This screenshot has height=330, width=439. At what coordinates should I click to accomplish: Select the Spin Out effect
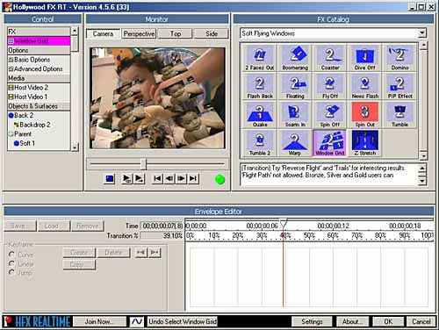pos(364,115)
